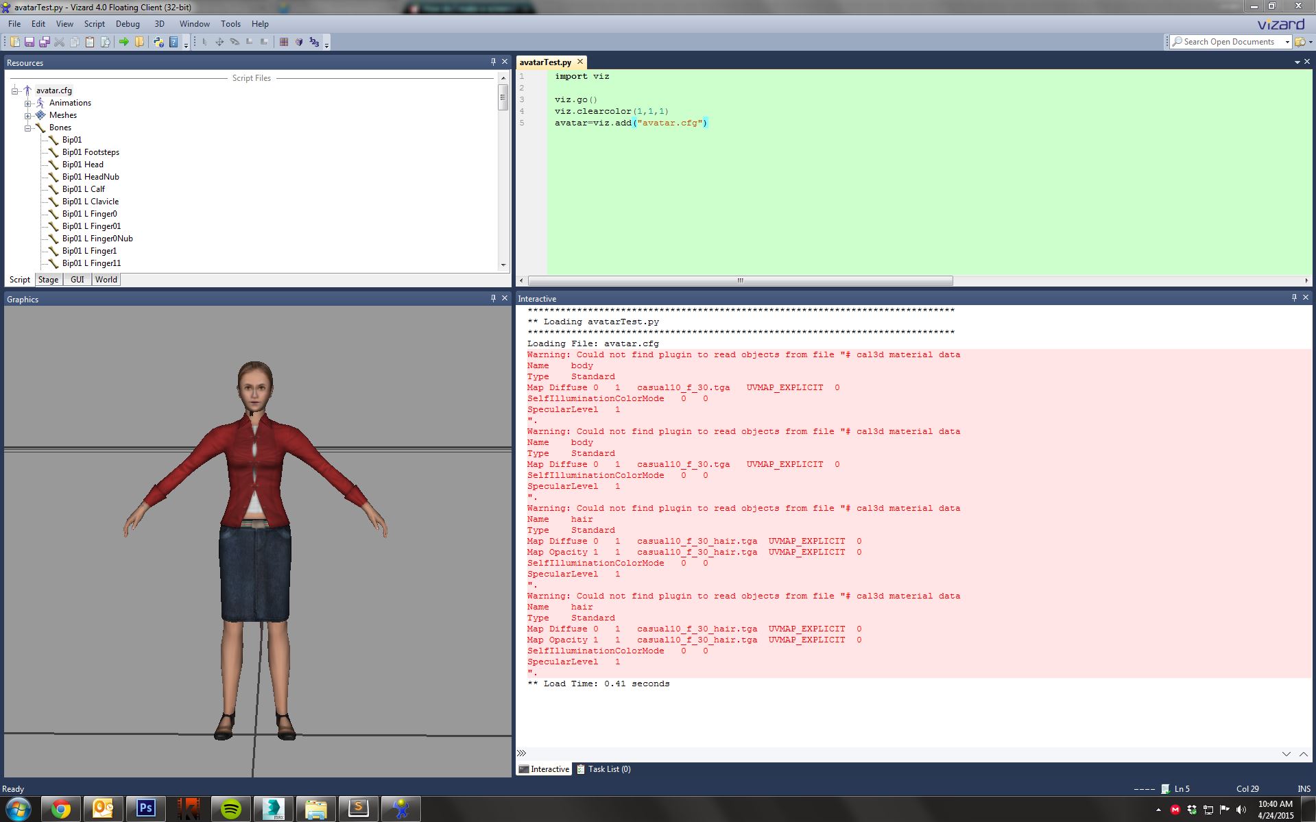Open Python help icon in toolbar
Viewport: 1316px width, 822px height.
[158, 42]
